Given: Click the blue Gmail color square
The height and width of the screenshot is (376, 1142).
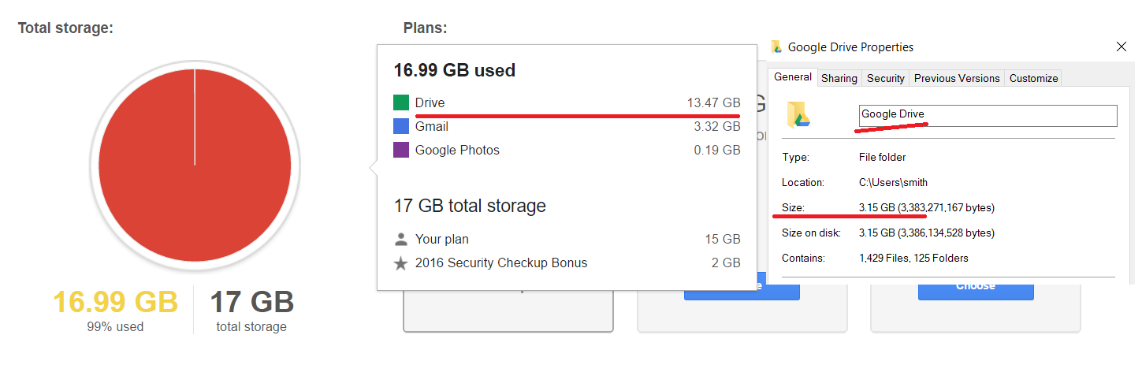Looking at the screenshot, I should [x=401, y=126].
